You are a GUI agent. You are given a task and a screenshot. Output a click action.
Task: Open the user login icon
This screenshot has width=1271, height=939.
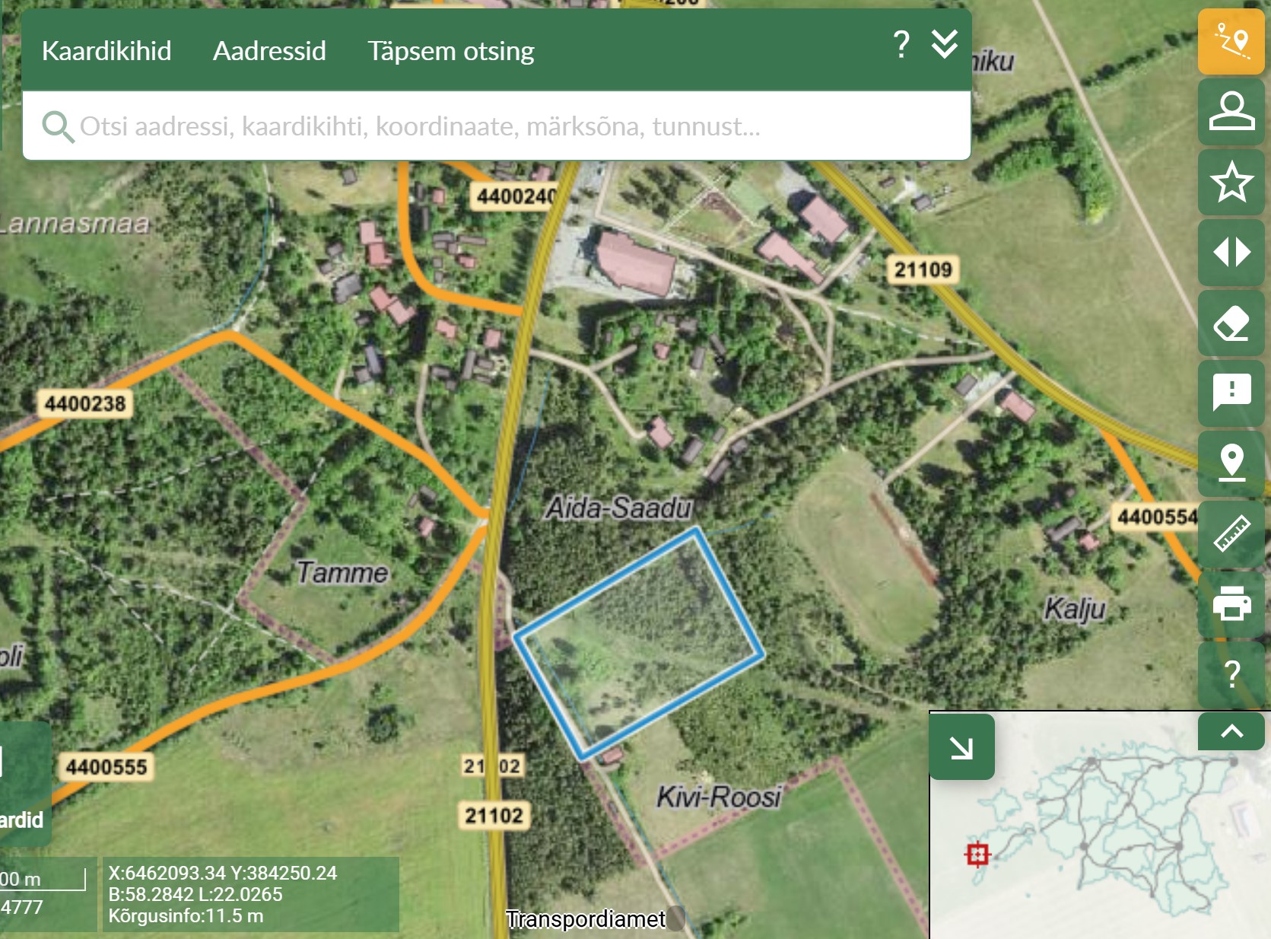point(1231,111)
